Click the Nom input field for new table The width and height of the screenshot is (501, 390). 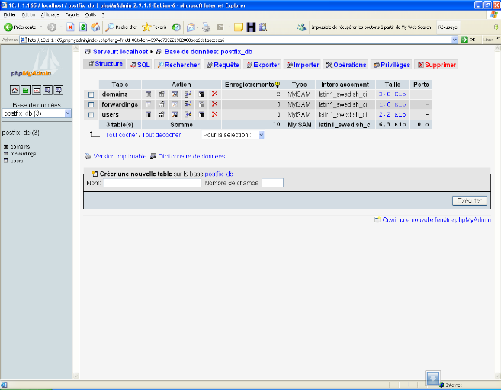(152, 183)
